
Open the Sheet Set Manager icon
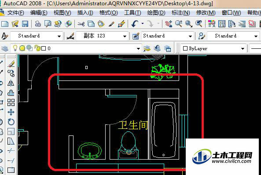[x=242, y=24]
